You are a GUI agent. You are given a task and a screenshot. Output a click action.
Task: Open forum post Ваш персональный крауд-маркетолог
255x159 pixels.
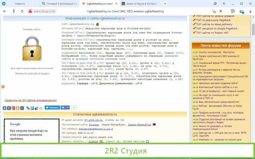[219, 102]
